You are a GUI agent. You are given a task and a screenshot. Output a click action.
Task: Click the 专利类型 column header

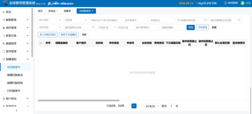(x=114, y=43)
